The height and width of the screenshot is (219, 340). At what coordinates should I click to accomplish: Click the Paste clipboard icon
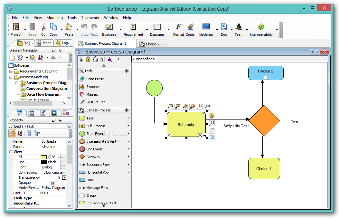[x=69, y=27]
